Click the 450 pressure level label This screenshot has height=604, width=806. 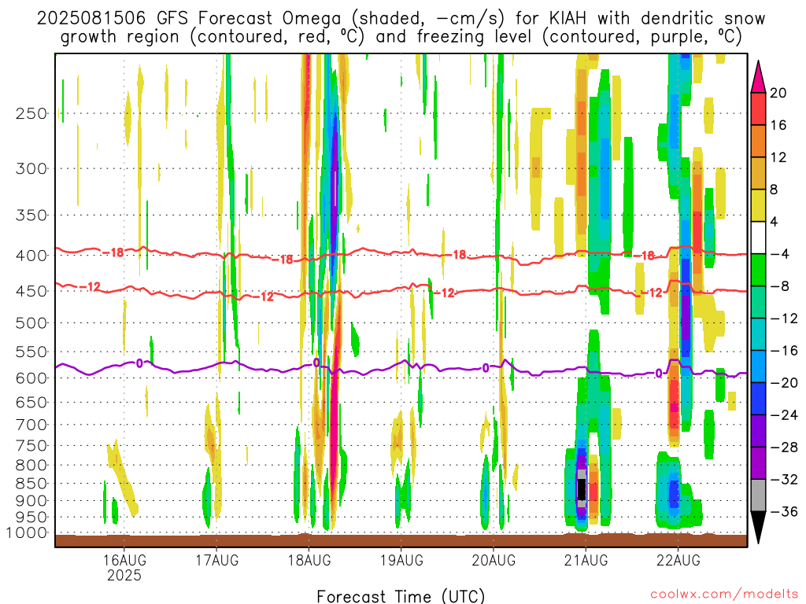[31, 291]
